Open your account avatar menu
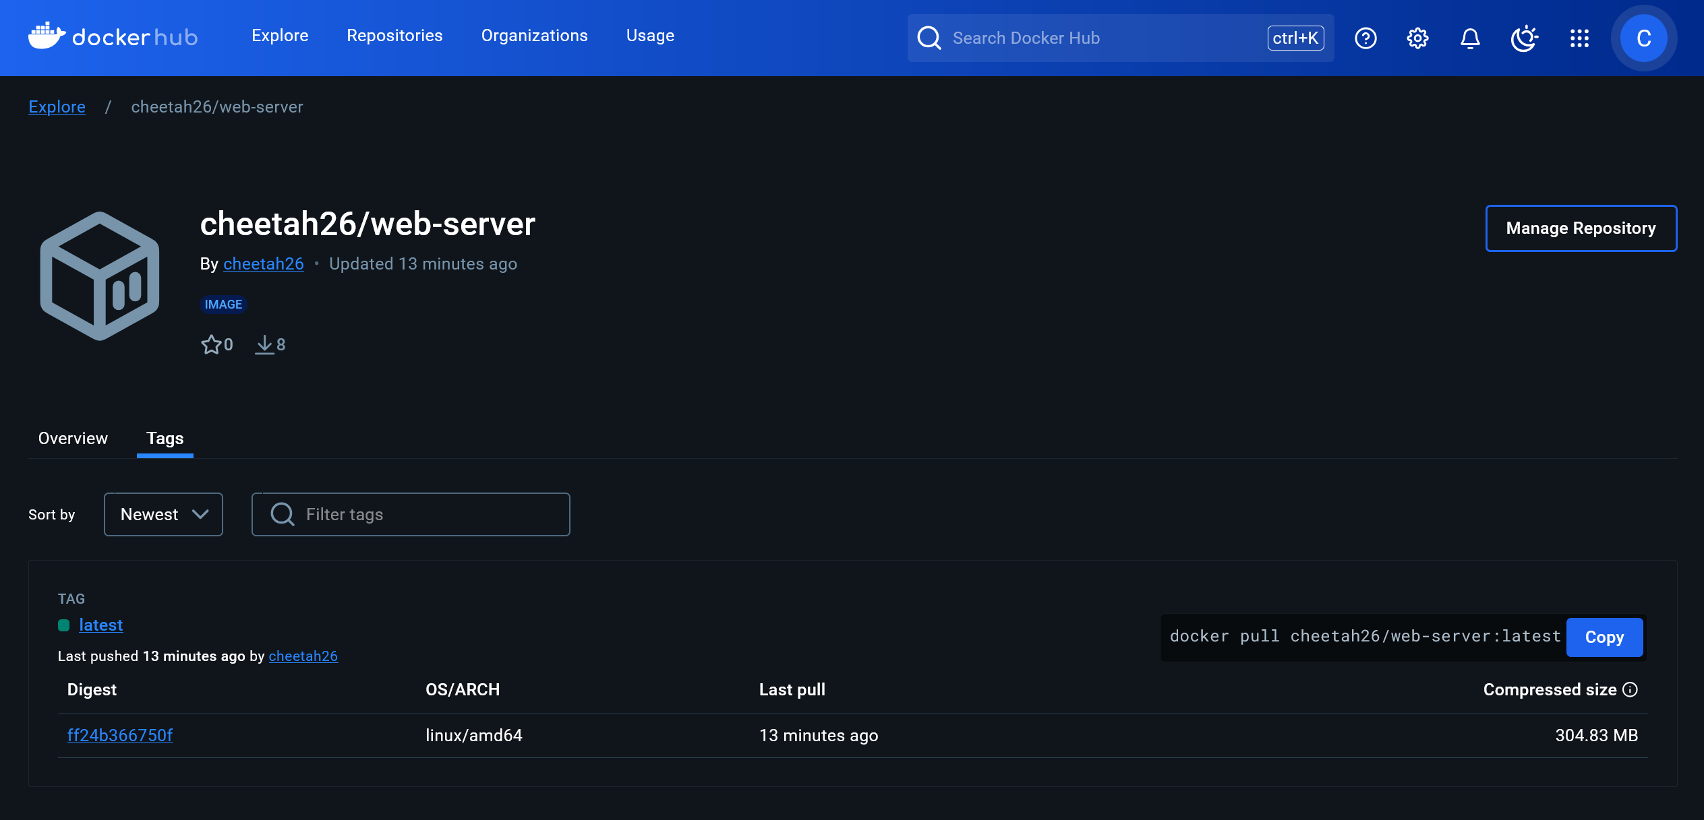 click(x=1643, y=38)
